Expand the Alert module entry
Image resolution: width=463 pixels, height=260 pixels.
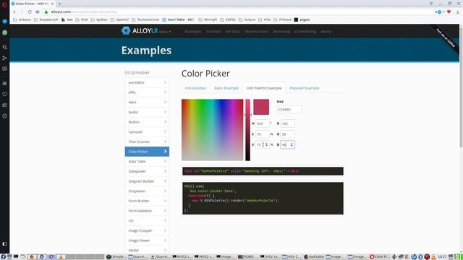(x=147, y=103)
